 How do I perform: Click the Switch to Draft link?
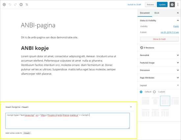click(134, 5)
